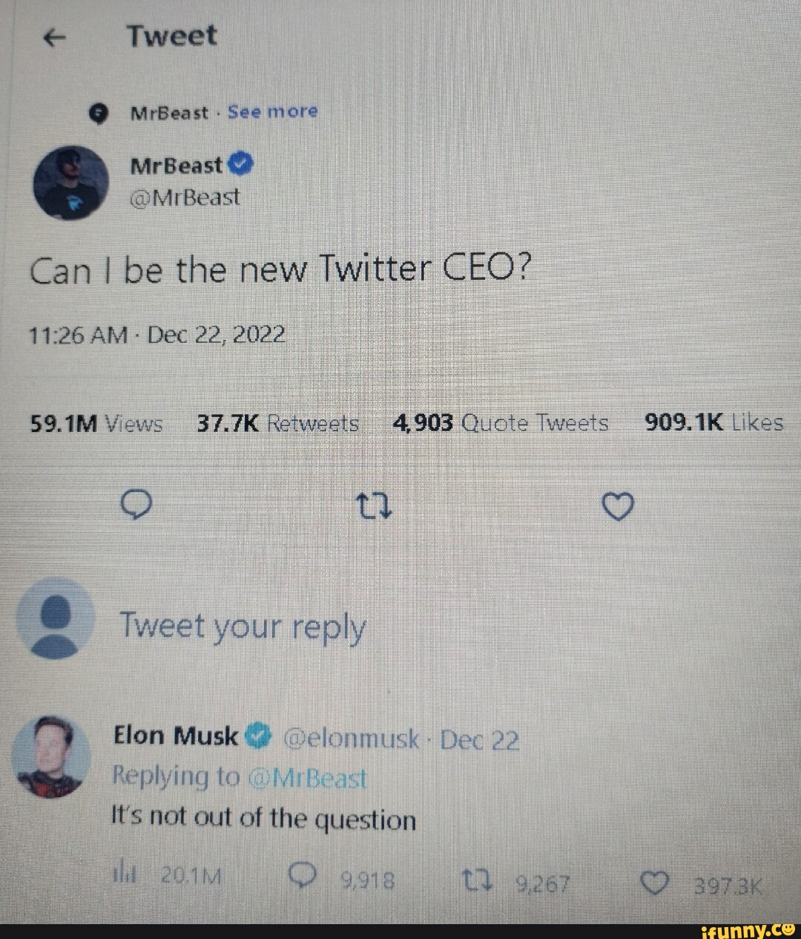Open analytics via the bar chart icon
Viewport: 801px width, 939px height.
click(x=125, y=875)
